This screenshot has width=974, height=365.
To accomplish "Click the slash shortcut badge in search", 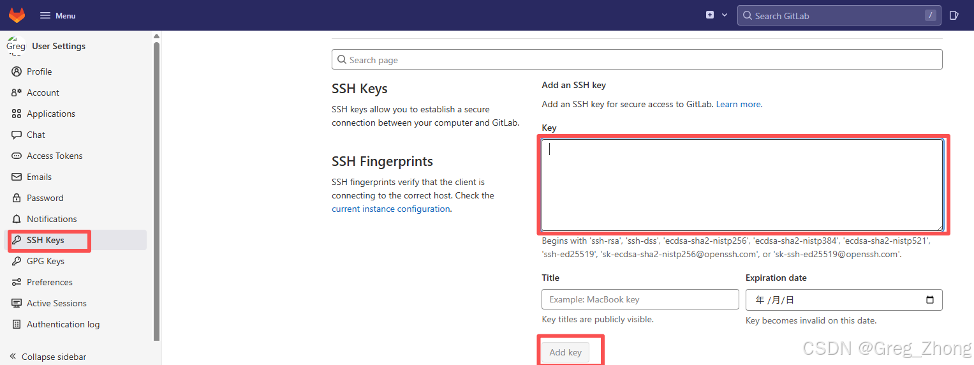I will 931,15.
